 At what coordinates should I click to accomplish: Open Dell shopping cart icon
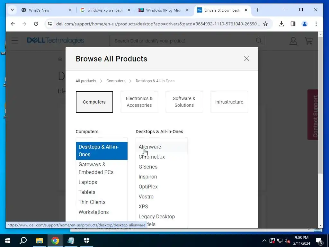coord(309,41)
